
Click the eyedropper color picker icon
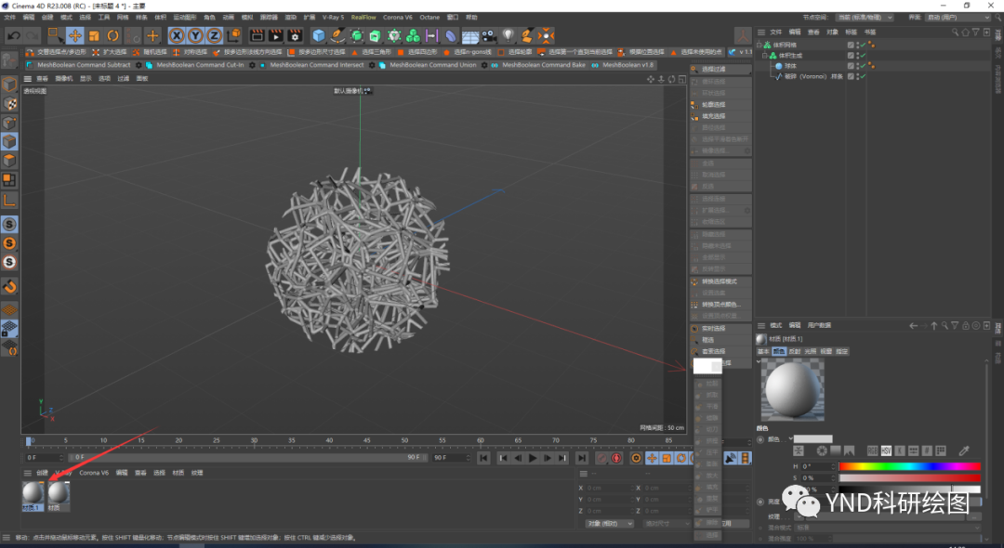964,450
